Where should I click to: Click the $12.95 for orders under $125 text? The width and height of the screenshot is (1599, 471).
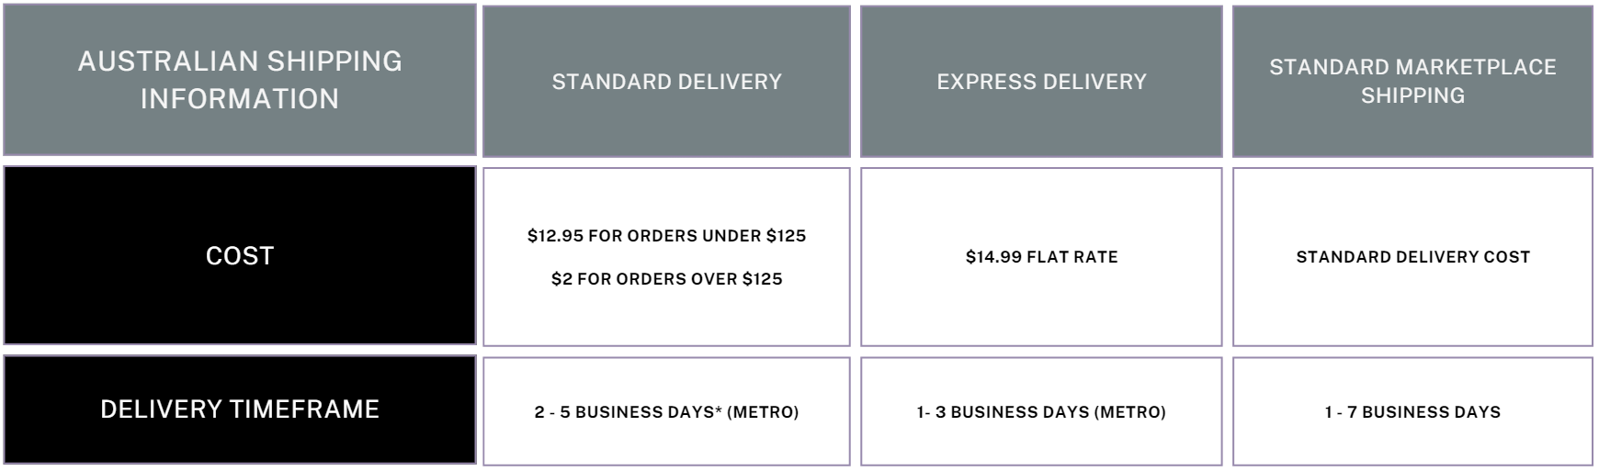[666, 236]
